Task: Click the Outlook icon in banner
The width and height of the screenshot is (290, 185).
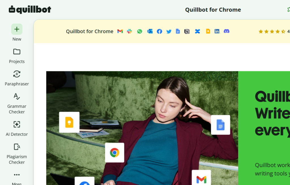Action: coord(150,31)
